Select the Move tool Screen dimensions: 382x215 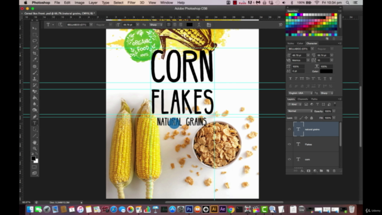(35, 28)
